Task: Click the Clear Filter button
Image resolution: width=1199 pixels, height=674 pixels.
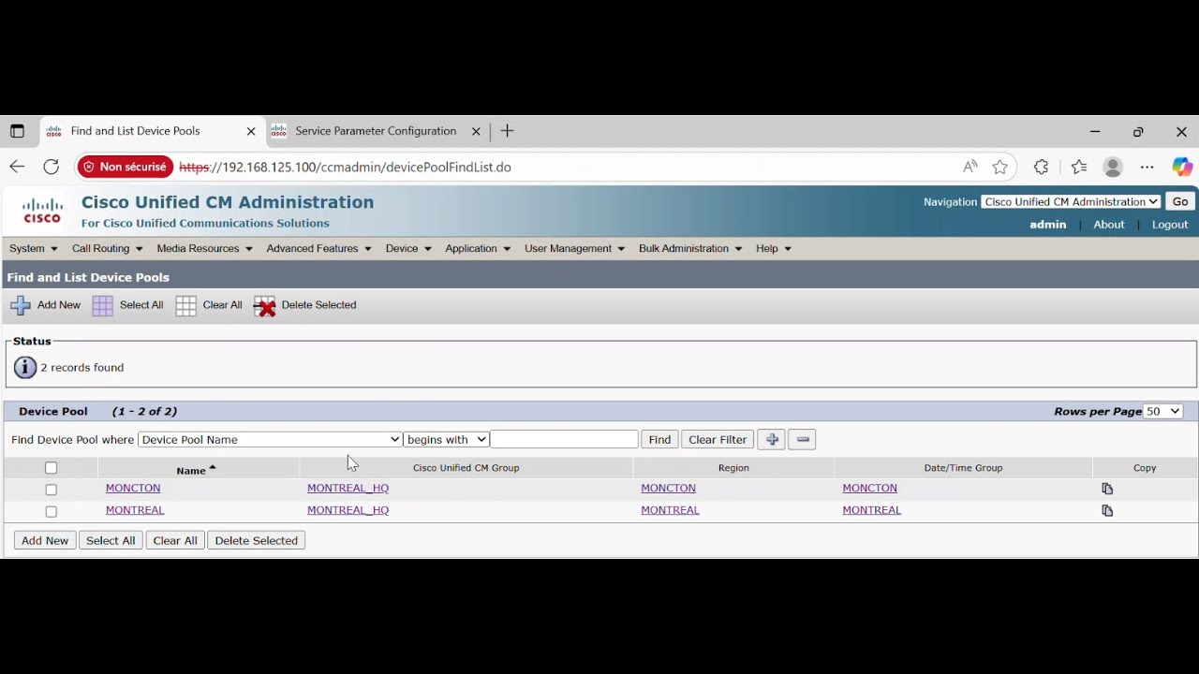Action: coord(718,440)
